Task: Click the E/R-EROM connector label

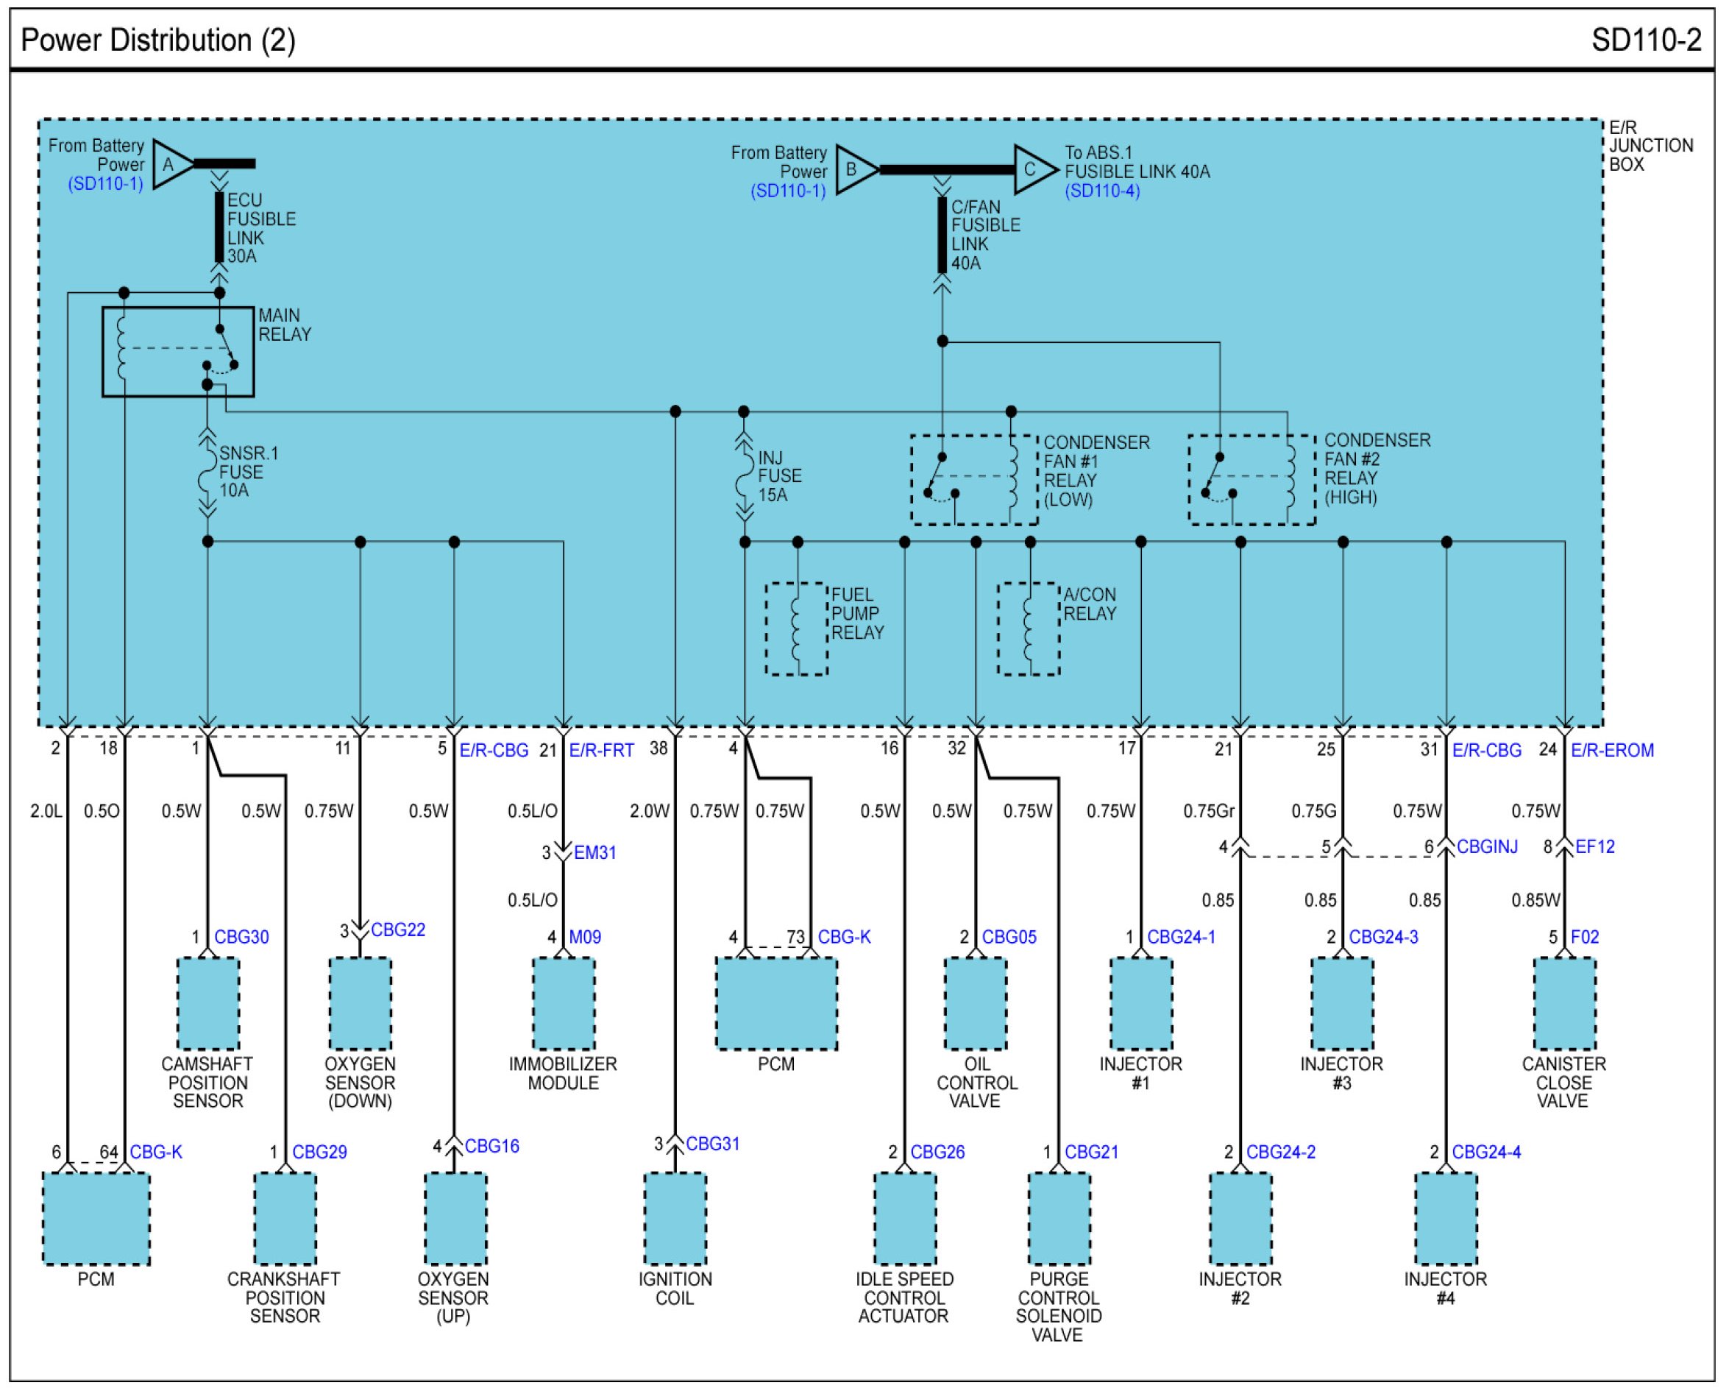Action: click(x=1612, y=750)
